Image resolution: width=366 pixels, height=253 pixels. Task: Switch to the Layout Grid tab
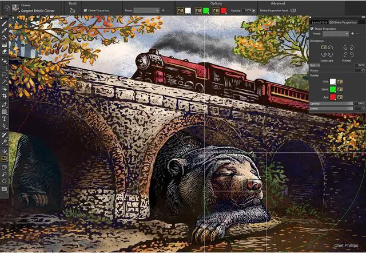point(319,22)
